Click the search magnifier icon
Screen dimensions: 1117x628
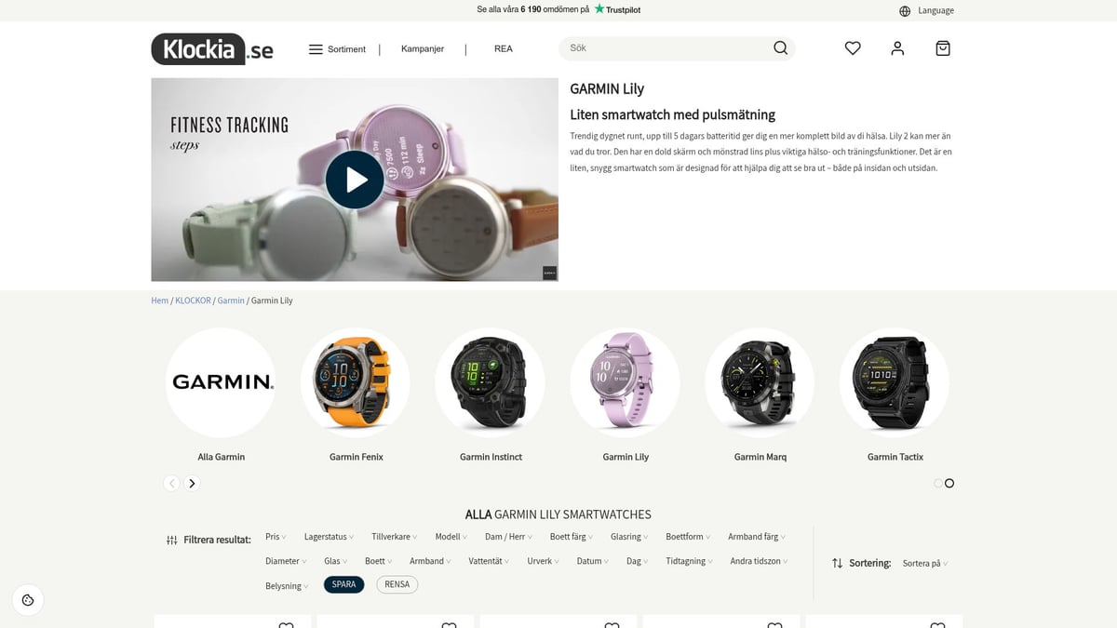pyautogui.click(x=780, y=48)
